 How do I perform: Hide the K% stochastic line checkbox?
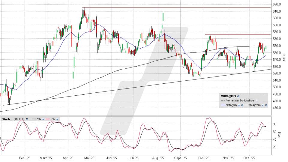point(57,119)
